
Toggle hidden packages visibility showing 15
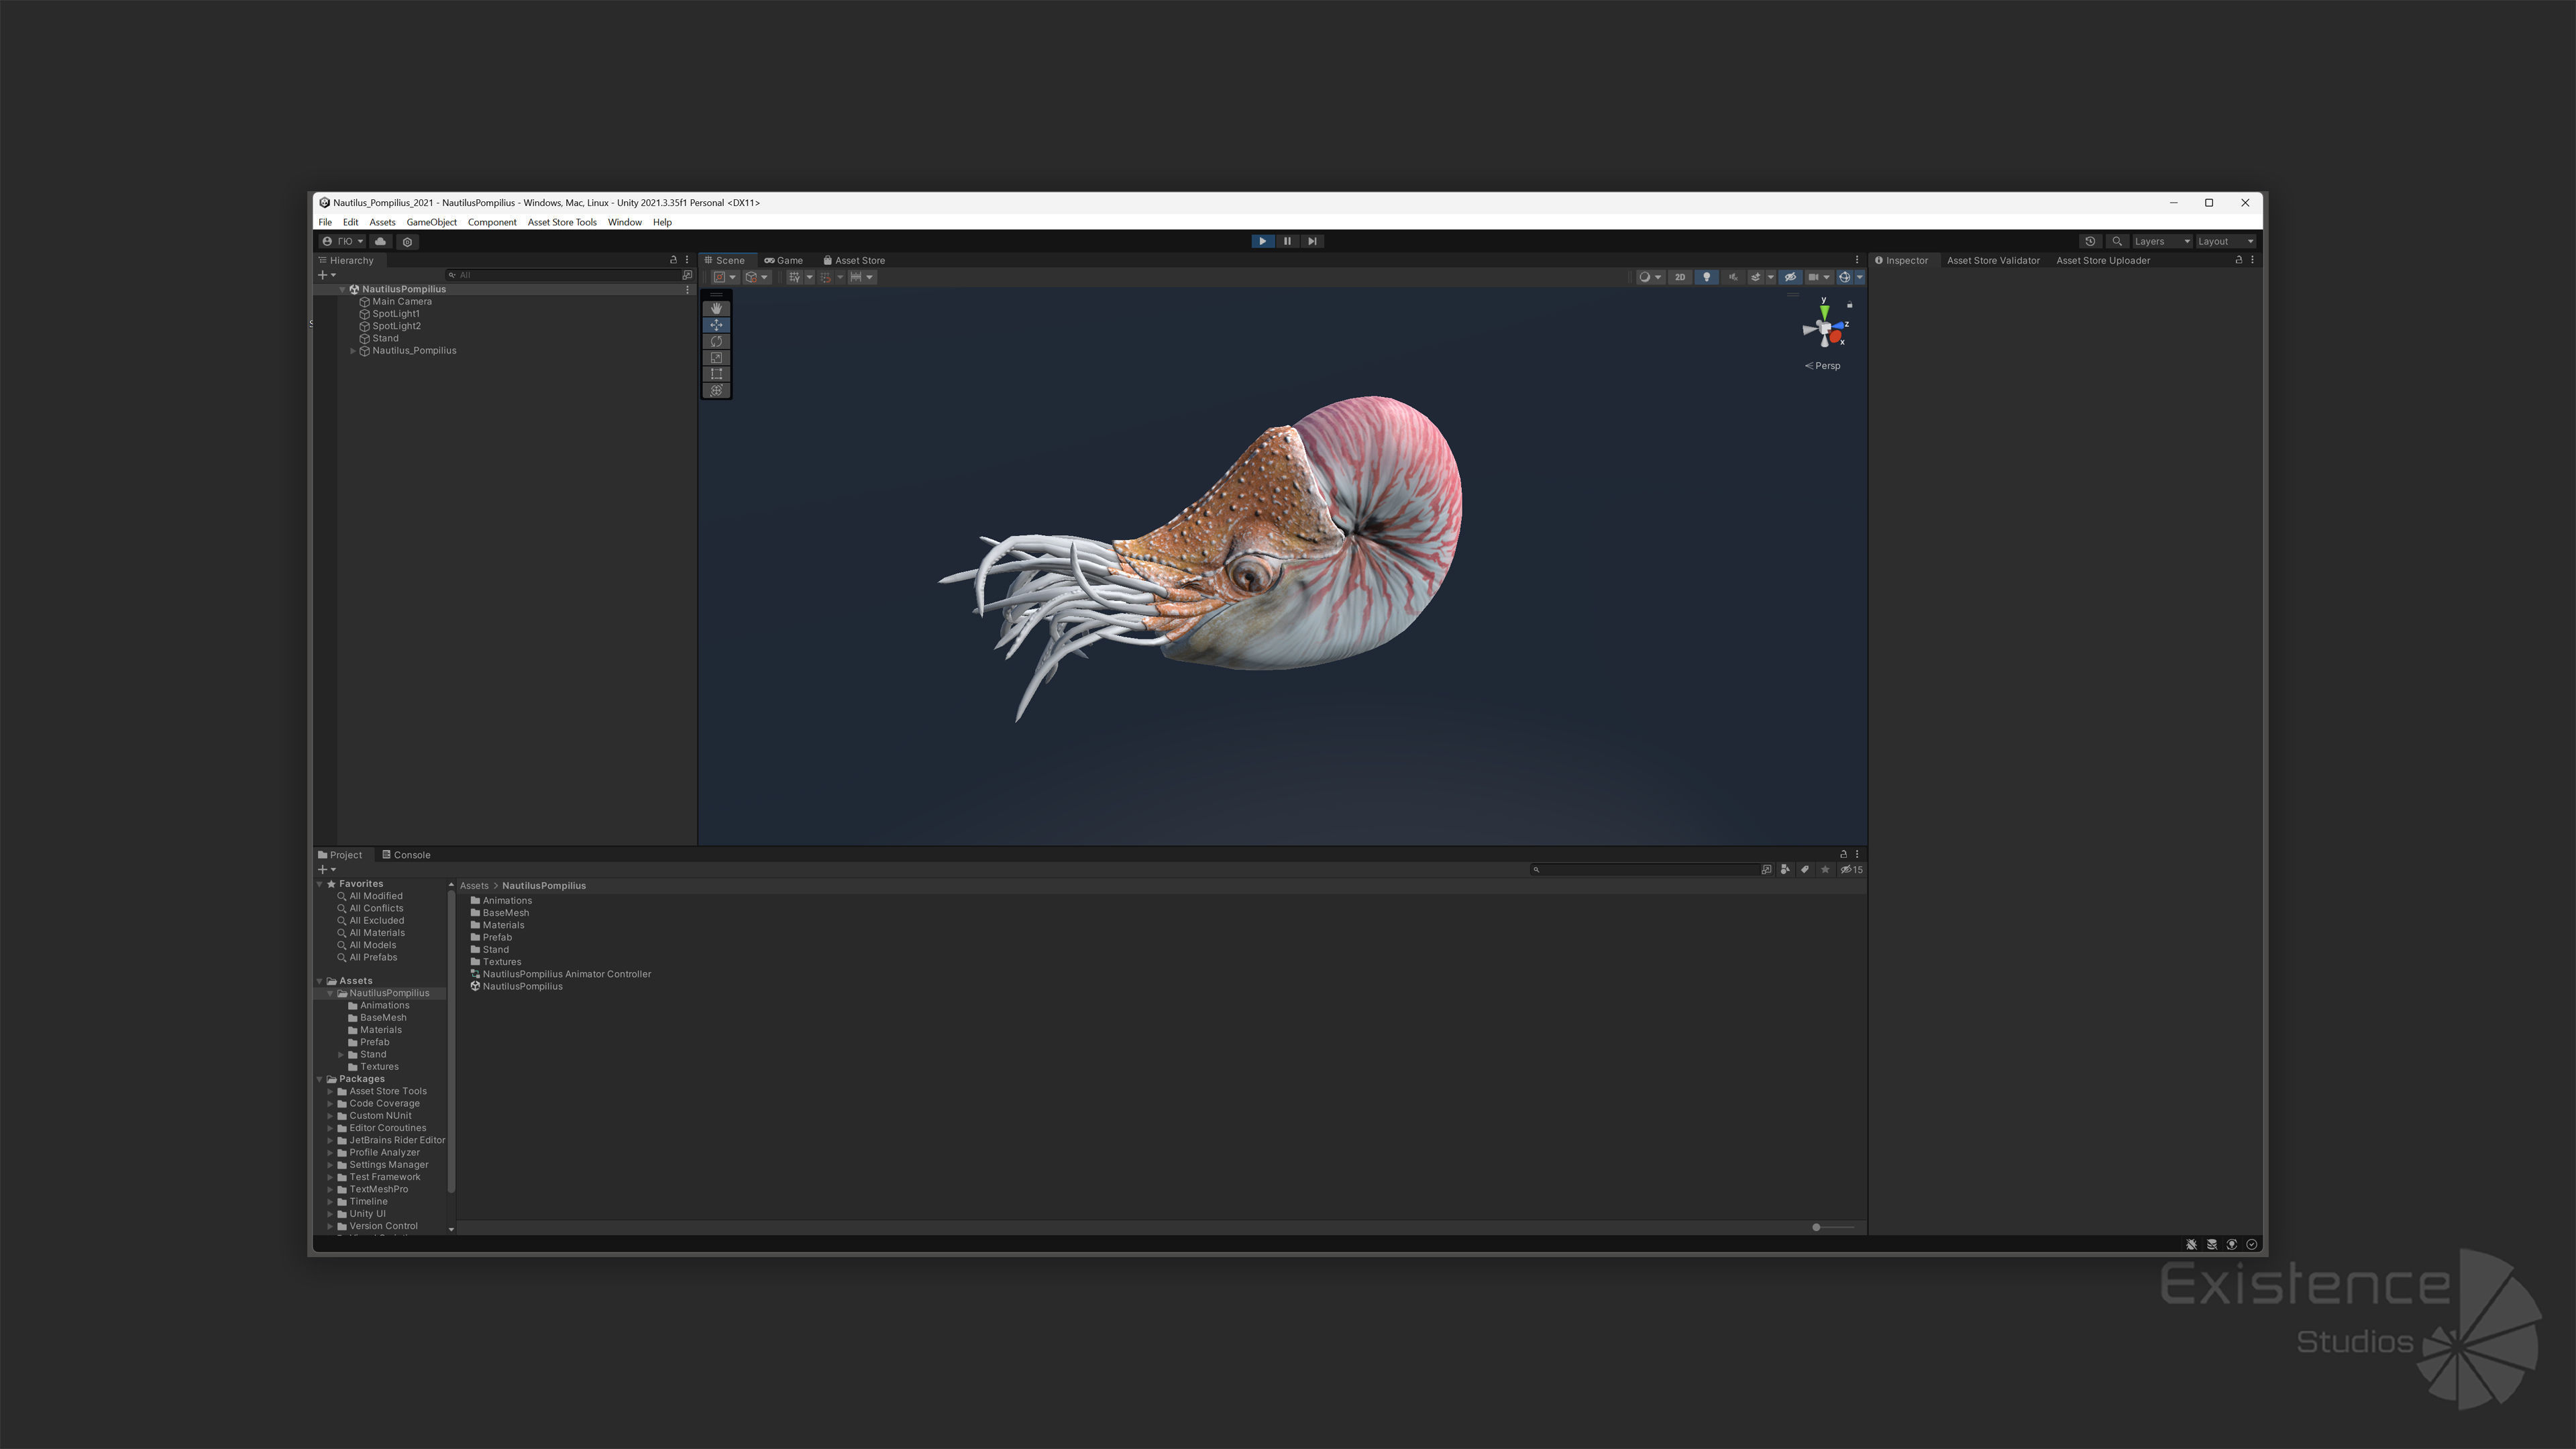point(1851,870)
